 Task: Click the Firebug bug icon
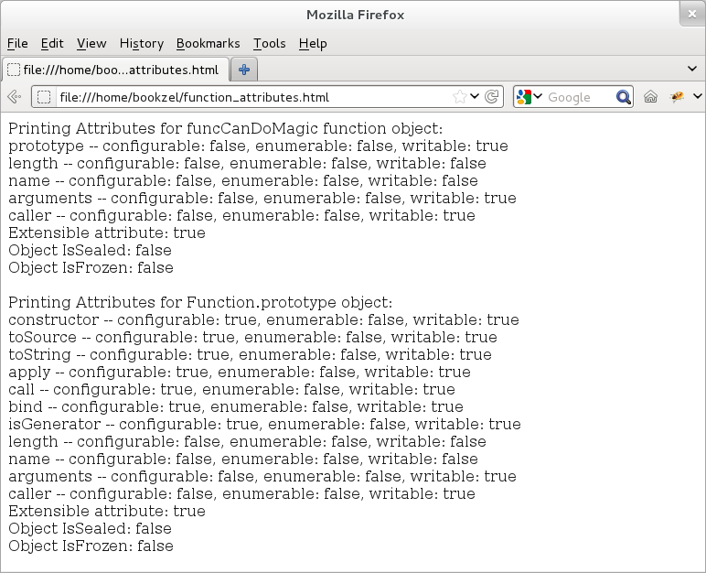click(678, 97)
